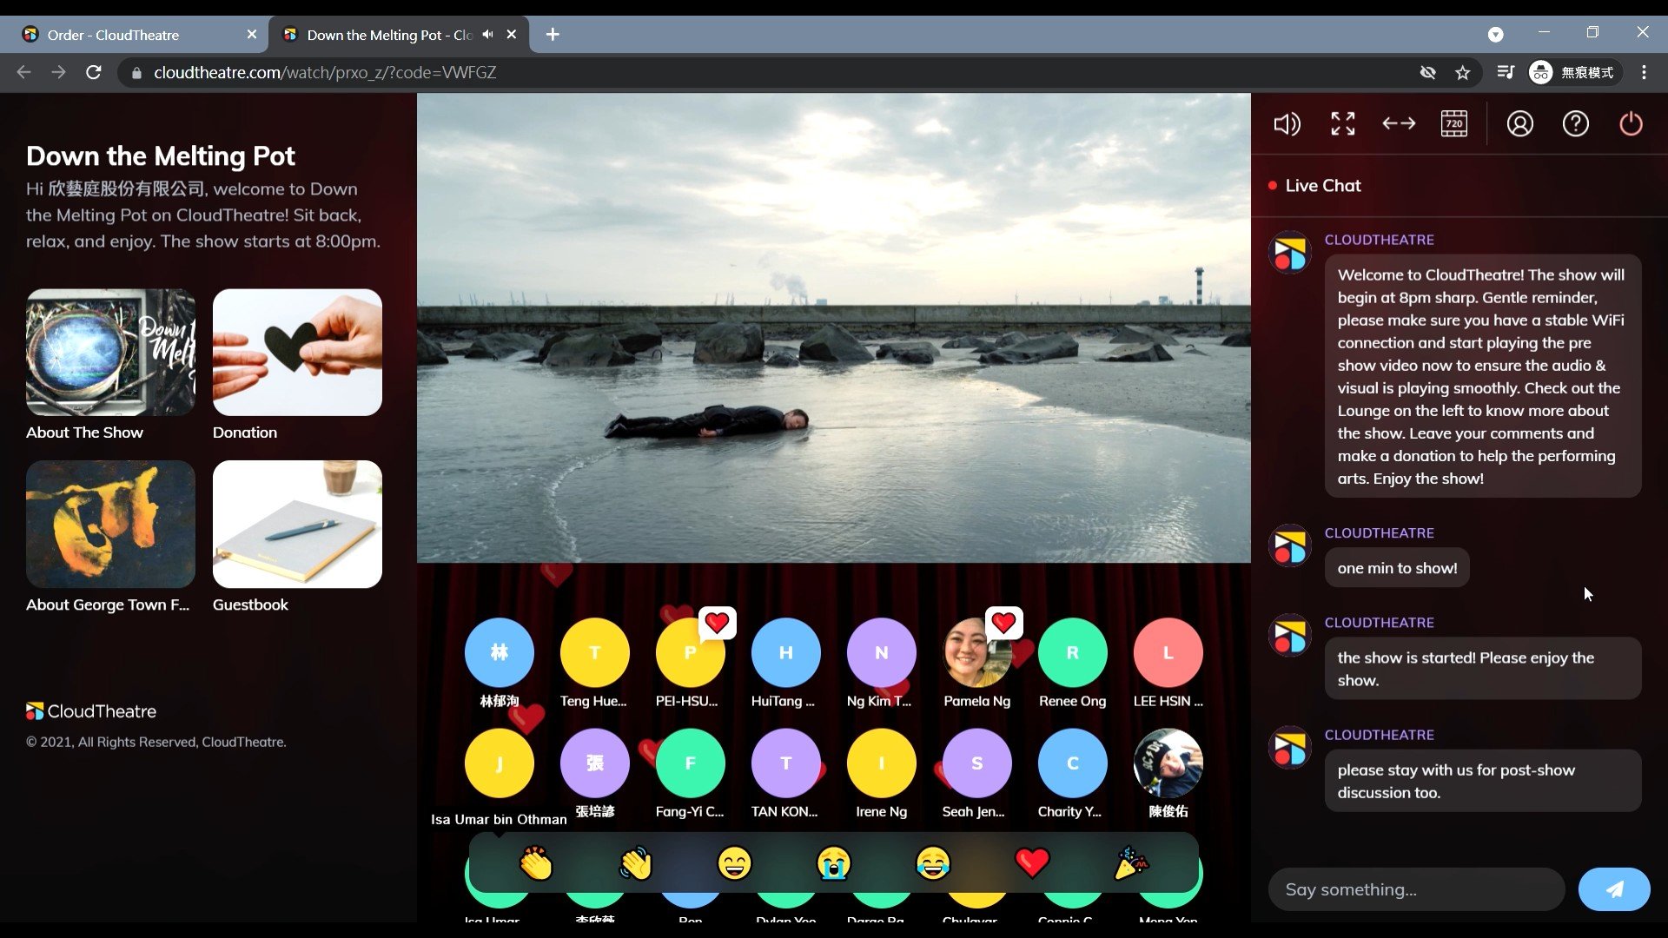
Task: Change 720 video quality icon
Action: coord(1454,124)
